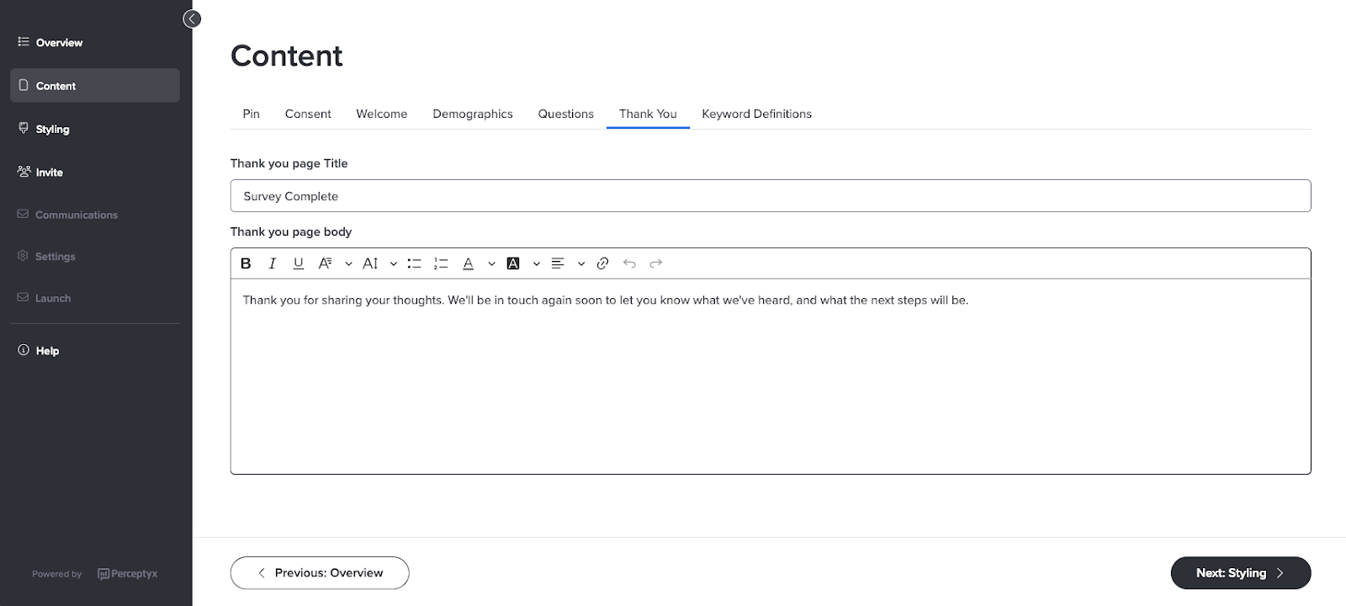Insert a bulleted list

414,263
